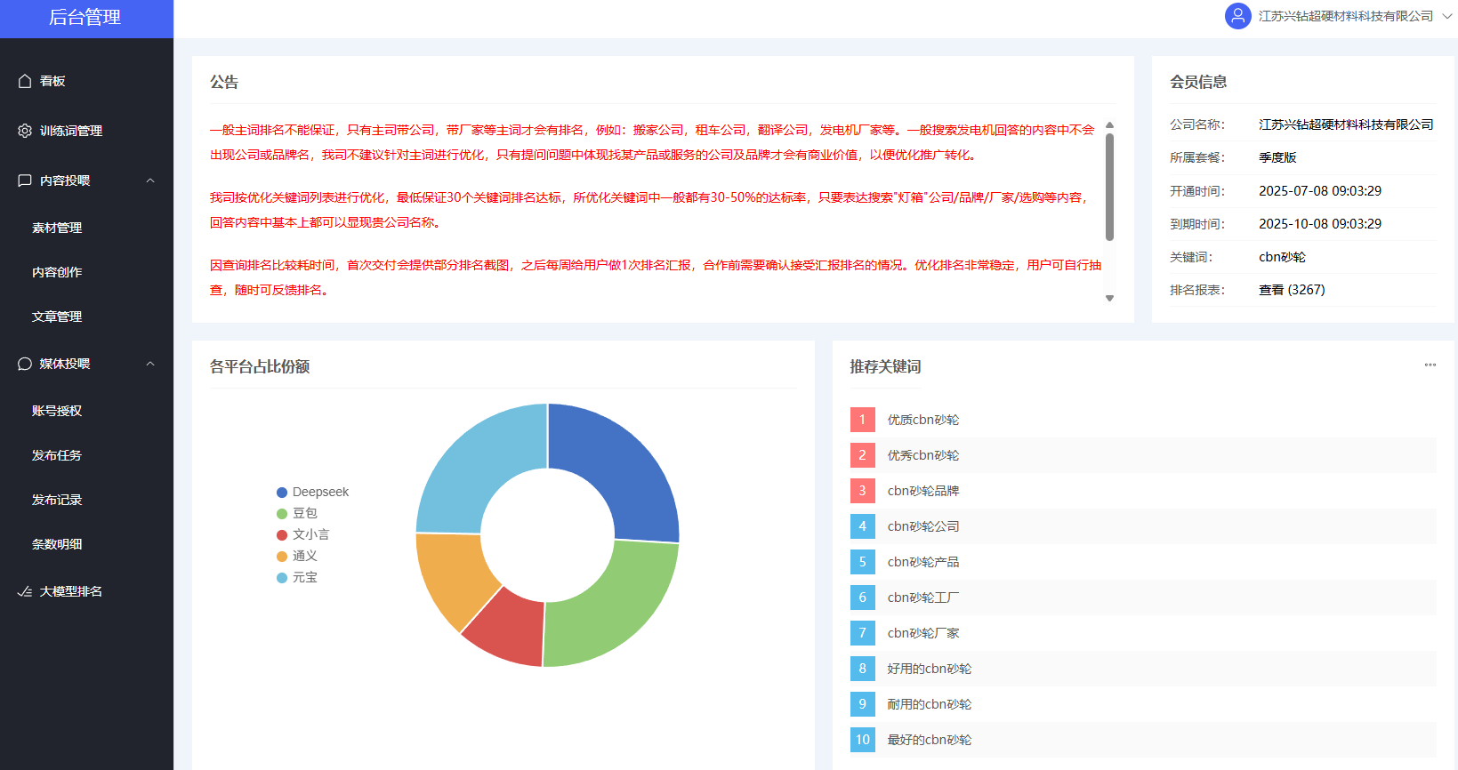The image size is (1458, 770).
Task: Collapse the 媒体投喂 submenu chevron
Action: (x=150, y=364)
